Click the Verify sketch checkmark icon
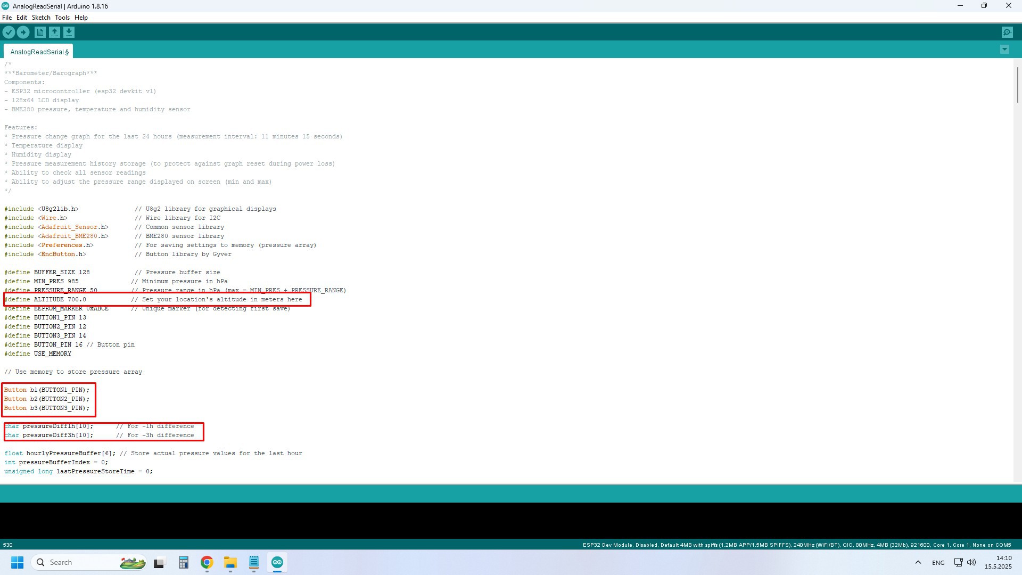1022x575 pixels. coord(9,32)
